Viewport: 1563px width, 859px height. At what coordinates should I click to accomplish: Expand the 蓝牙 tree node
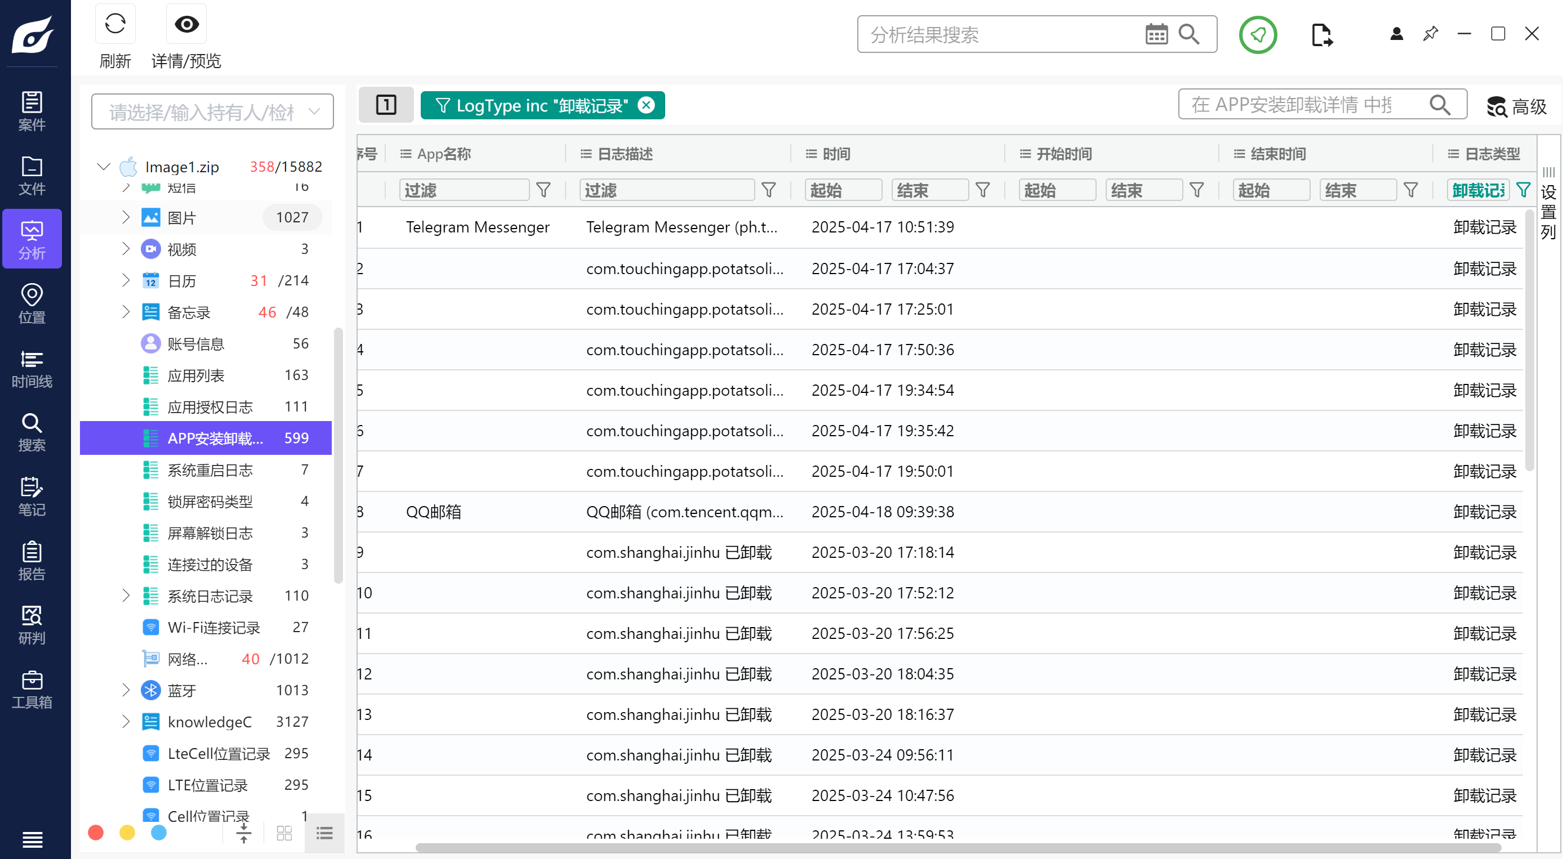point(126,690)
